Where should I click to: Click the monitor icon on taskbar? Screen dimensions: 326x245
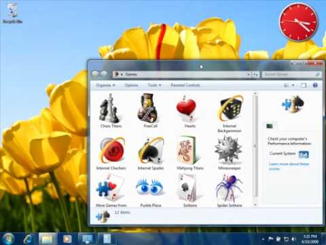pos(88,239)
